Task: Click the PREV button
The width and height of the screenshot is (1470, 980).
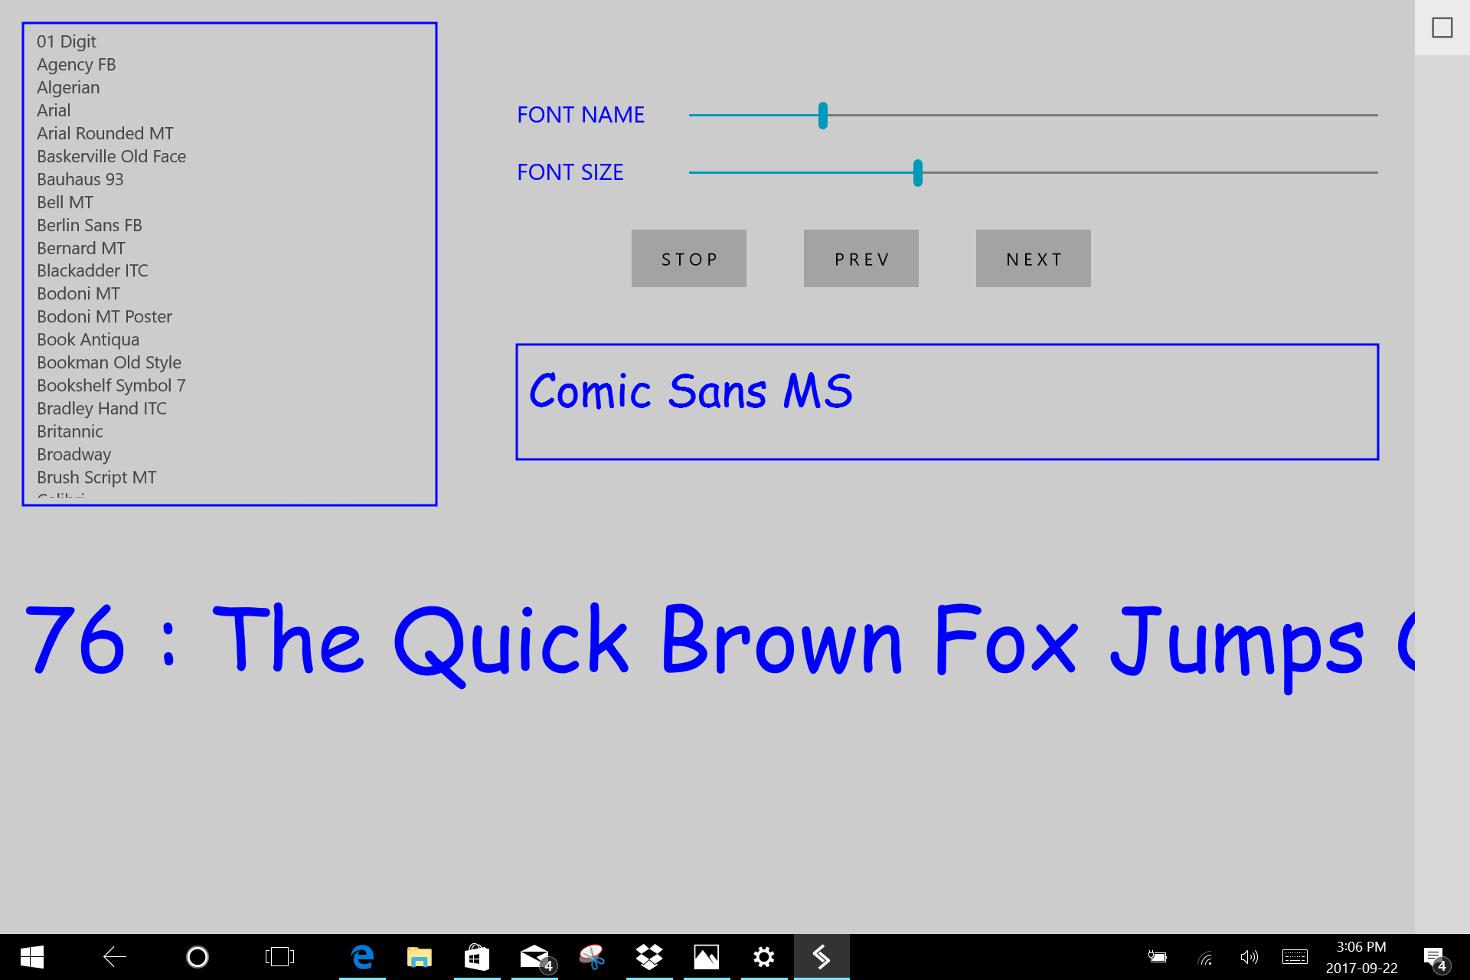Action: click(861, 259)
